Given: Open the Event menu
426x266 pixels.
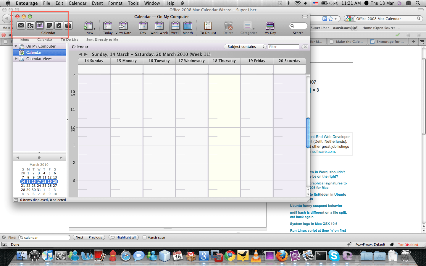Looking at the screenshot, I should pos(97,3).
